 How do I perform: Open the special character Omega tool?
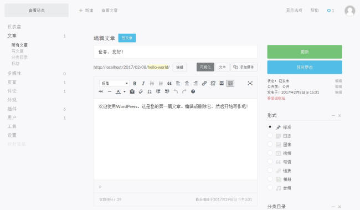[x=150, y=91]
